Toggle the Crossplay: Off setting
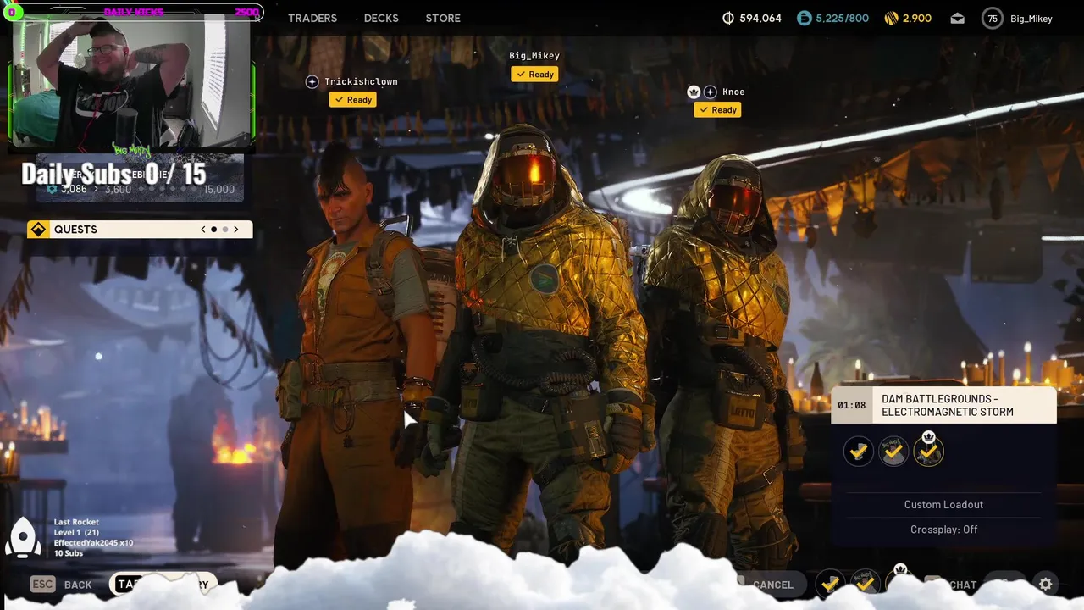Screen dimensions: 1084x610 943,530
